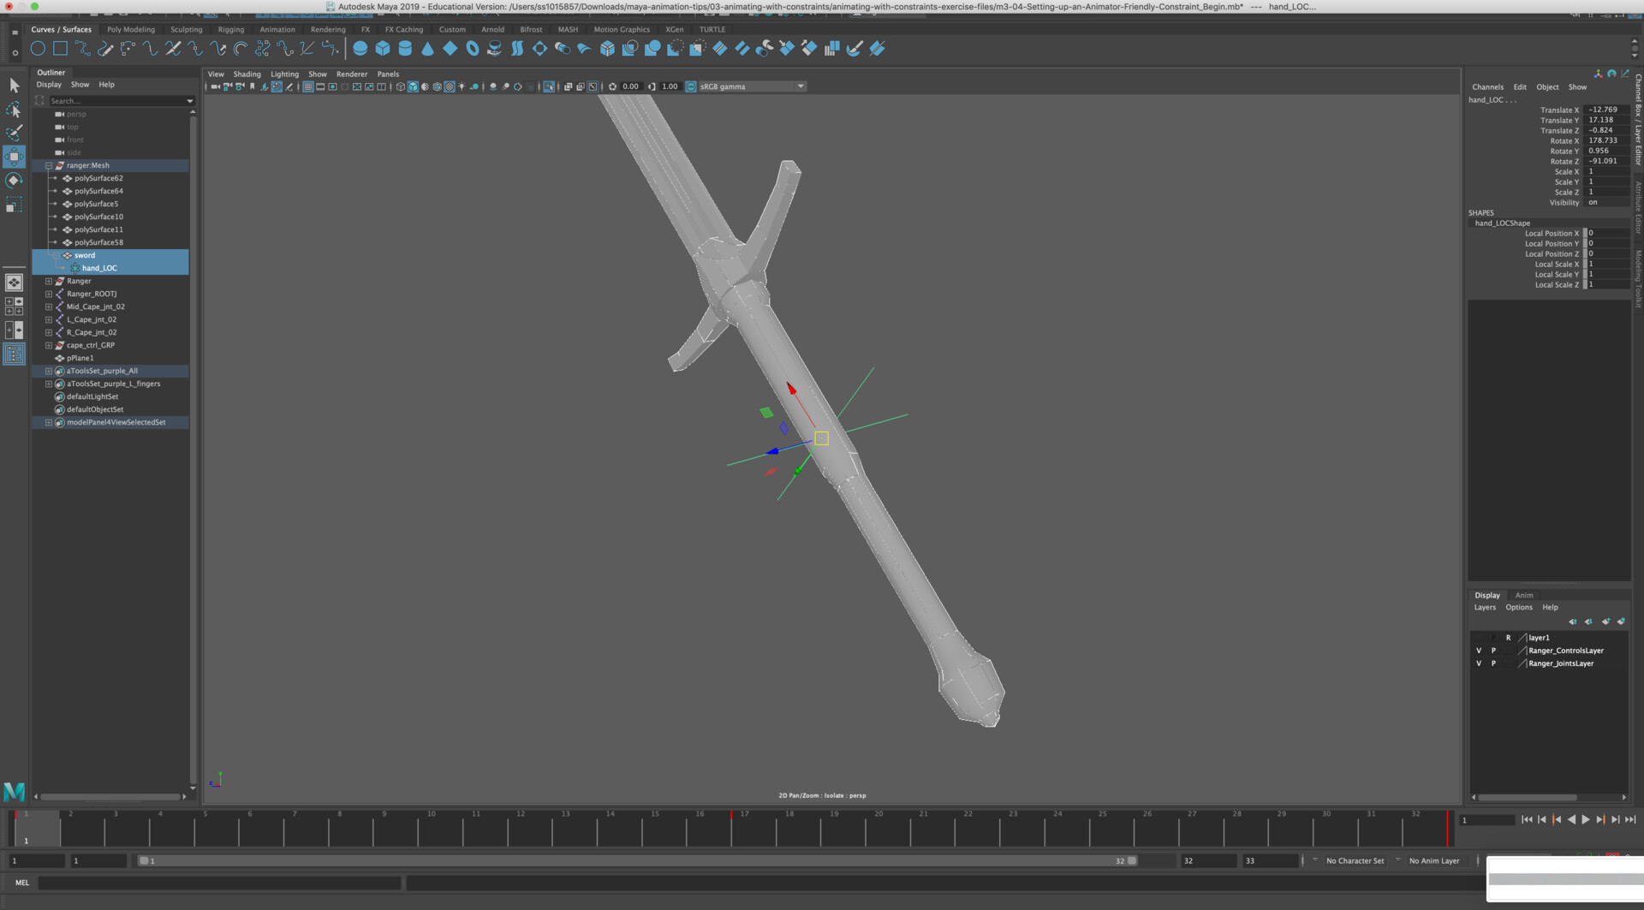Toggle viewport grid display button
This screenshot has width=1644, height=910.
click(x=307, y=86)
